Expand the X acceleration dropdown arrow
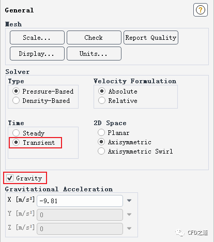Viewport: 214px width, 242px height. pos(129,201)
